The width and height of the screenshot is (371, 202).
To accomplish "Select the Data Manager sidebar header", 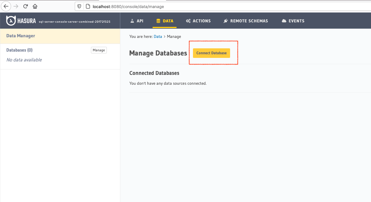I will [x=21, y=36].
